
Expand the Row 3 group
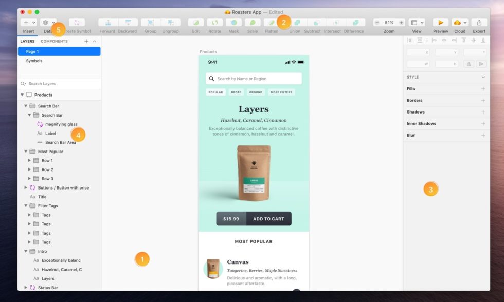(x=29, y=178)
